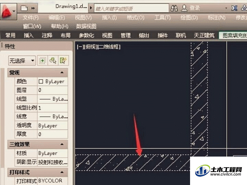Open the 插入(I) menu

click(109, 17)
